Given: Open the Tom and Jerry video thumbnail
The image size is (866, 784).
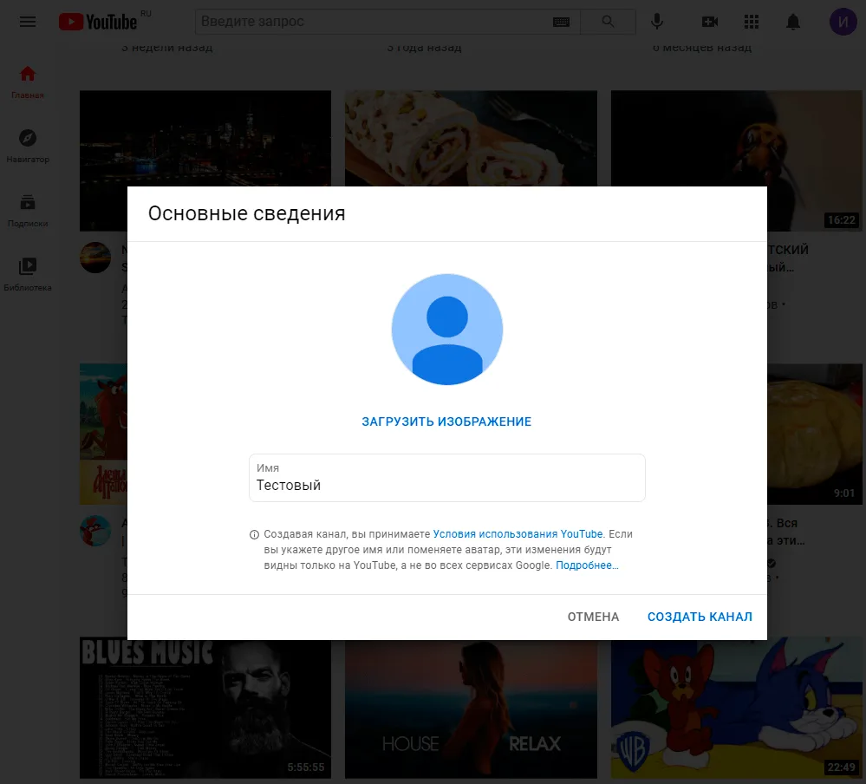Looking at the screenshot, I should pyautogui.click(x=736, y=709).
